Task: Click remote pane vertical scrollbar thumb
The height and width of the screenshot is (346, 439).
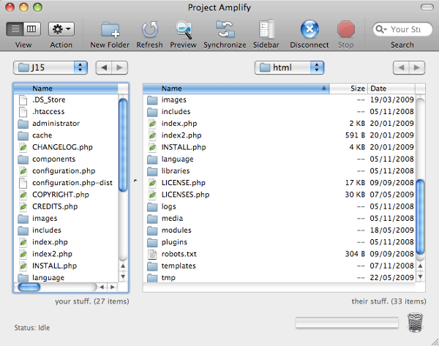Action: click(420, 217)
